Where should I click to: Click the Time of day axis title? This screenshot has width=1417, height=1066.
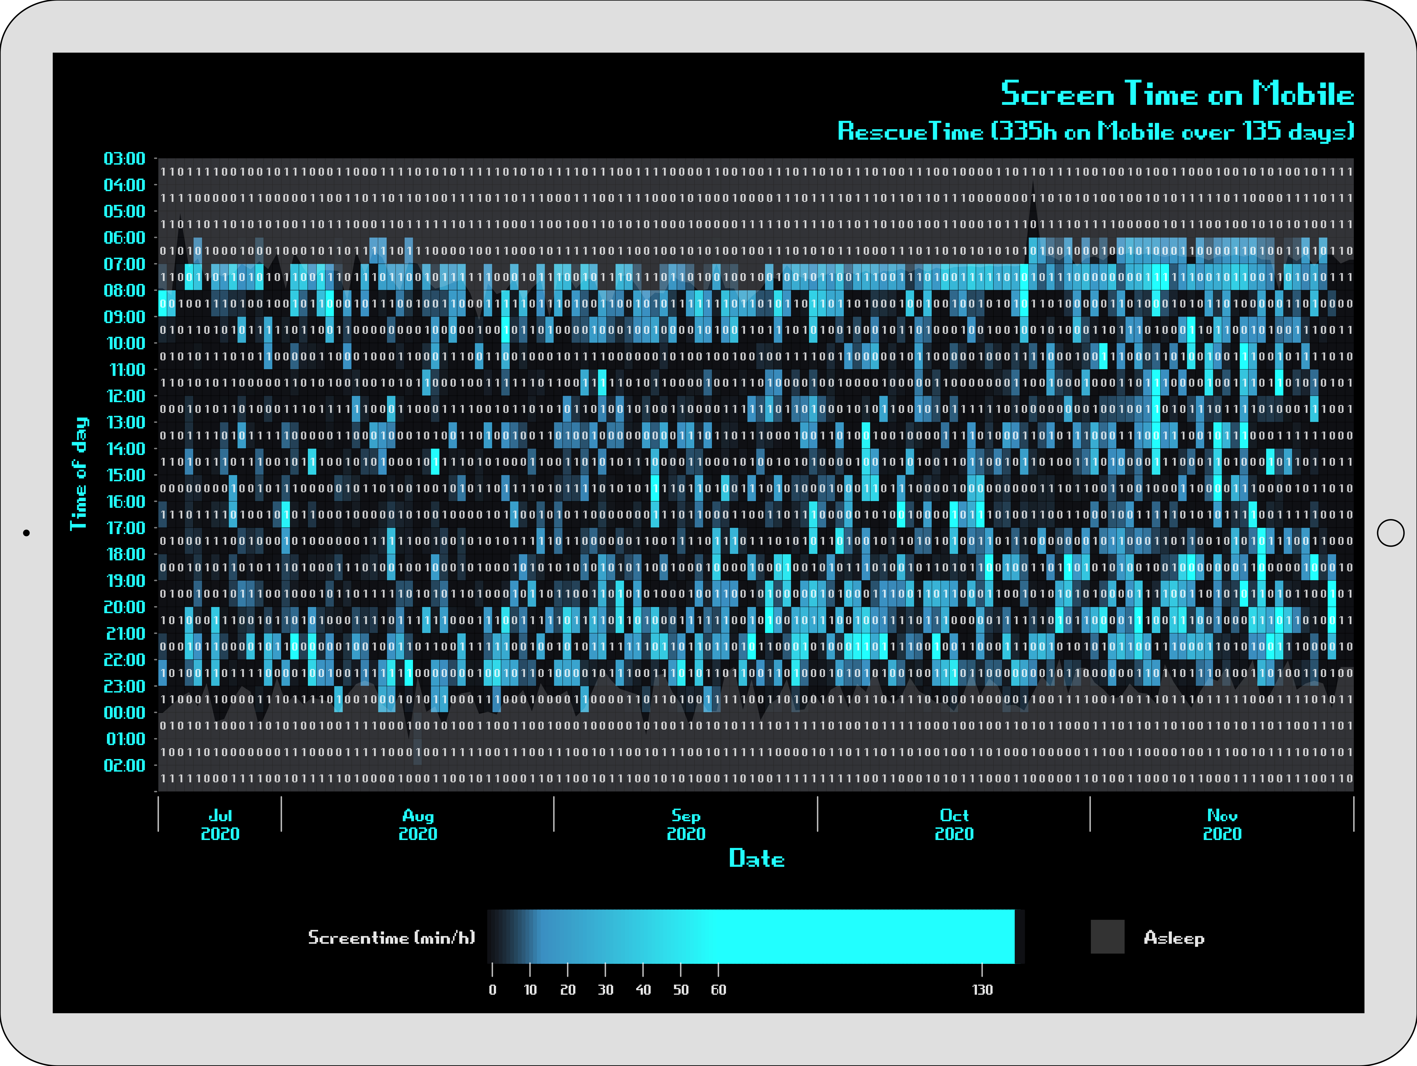(x=79, y=474)
